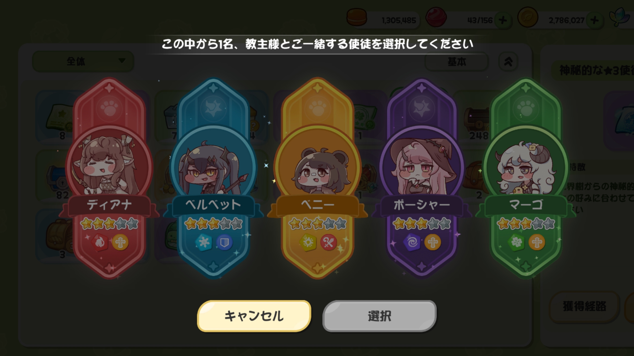Click the 選択 confirm button
The width and height of the screenshot is (634, 356).
click(380, 316)
